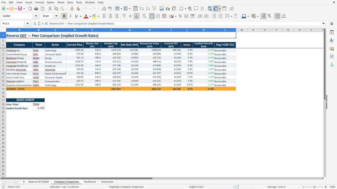Image resolution: width=337 pixels, height=189 pixels.
Task: Toggle Underline formatting
Action: tap(76, 16)
